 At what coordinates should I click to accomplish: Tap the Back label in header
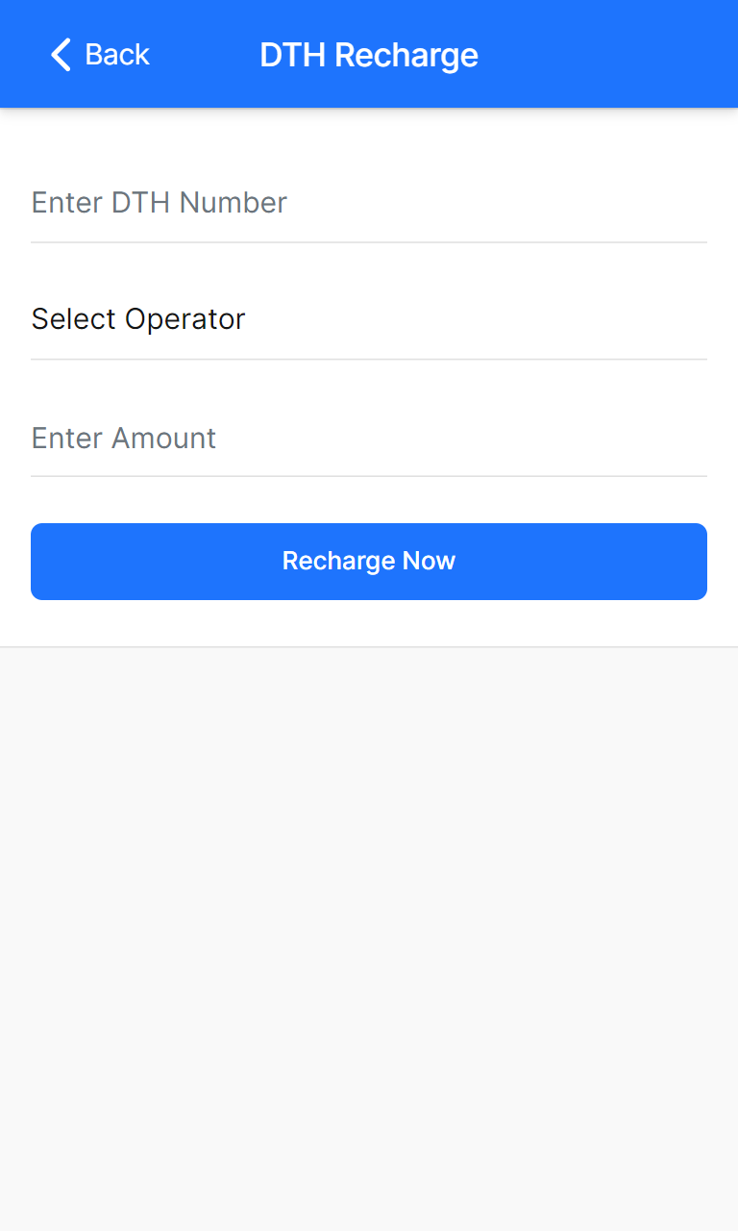click(117, 55)
